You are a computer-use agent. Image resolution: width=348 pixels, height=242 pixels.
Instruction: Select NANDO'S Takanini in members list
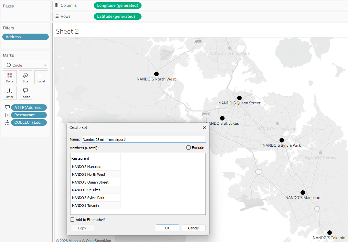[x=95, y=205]
